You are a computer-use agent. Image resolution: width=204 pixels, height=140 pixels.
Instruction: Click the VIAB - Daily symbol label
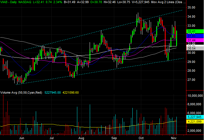tap(9, 2)
